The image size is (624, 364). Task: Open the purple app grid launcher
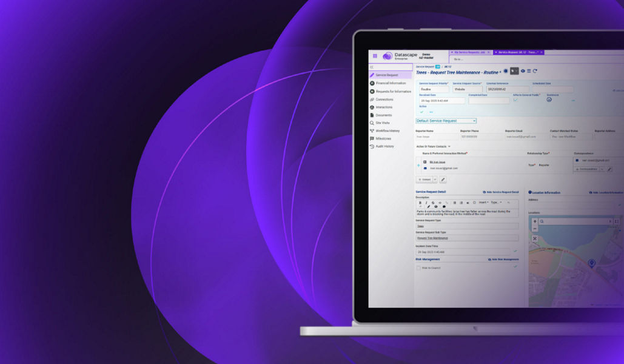(375, 56)
